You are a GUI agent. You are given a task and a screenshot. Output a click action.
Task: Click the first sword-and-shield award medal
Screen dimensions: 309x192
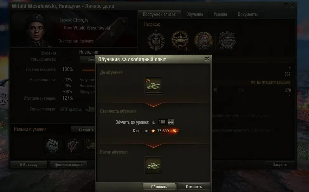pyautogui.click(x=156, y=41)
